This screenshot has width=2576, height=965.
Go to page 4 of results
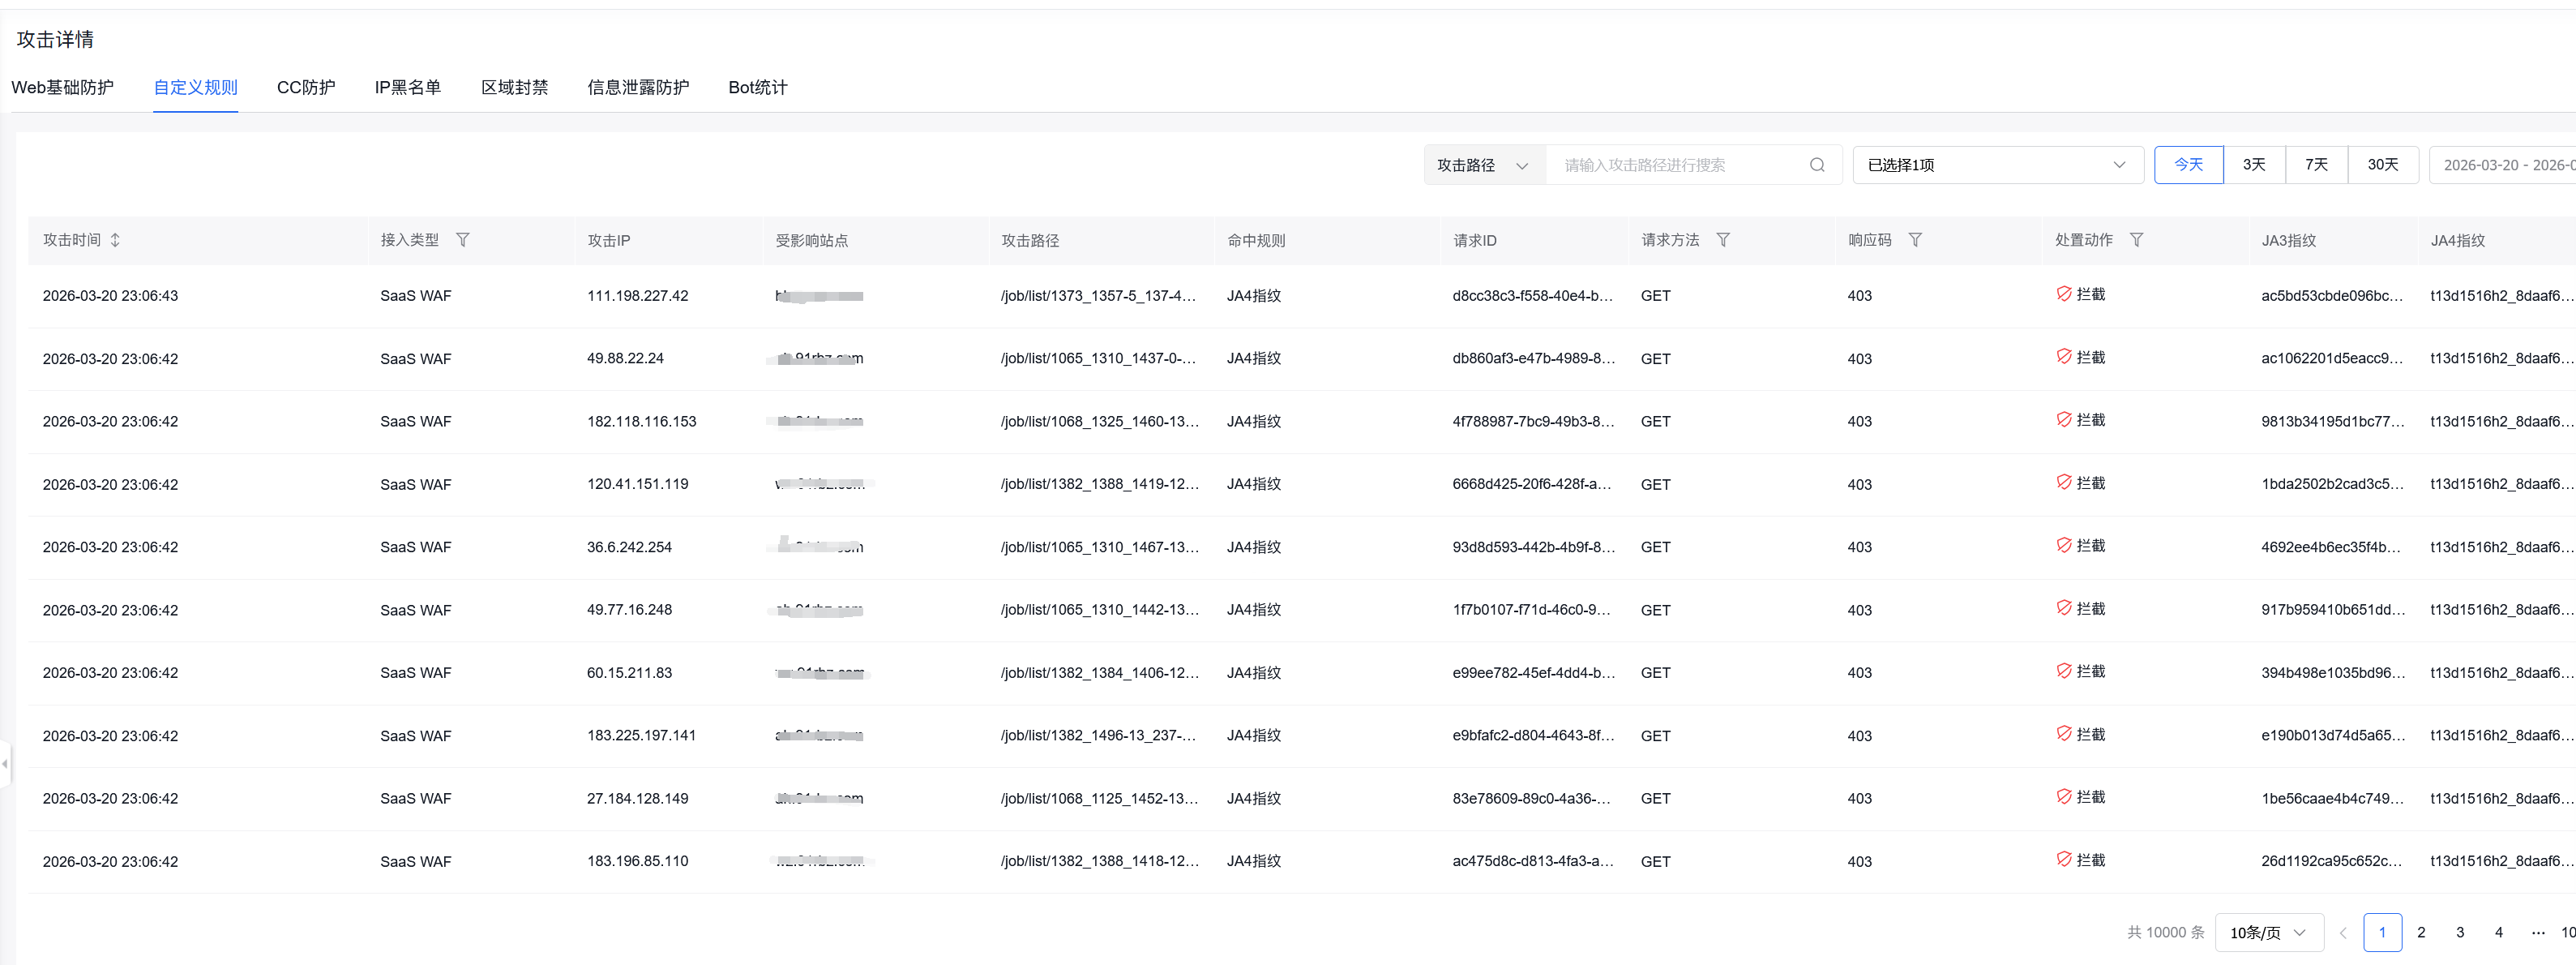point(2498,932)
